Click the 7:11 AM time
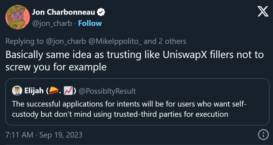The image size is (273, 145). [19, 135]
